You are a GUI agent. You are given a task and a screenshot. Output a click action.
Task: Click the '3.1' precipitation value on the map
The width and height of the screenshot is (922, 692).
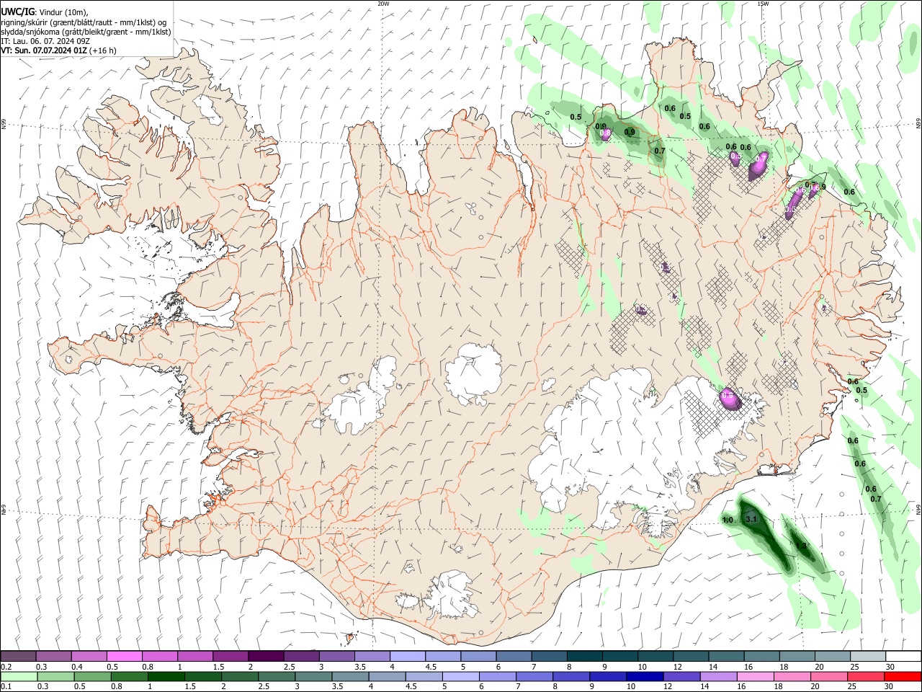click(x=751, y=519)
